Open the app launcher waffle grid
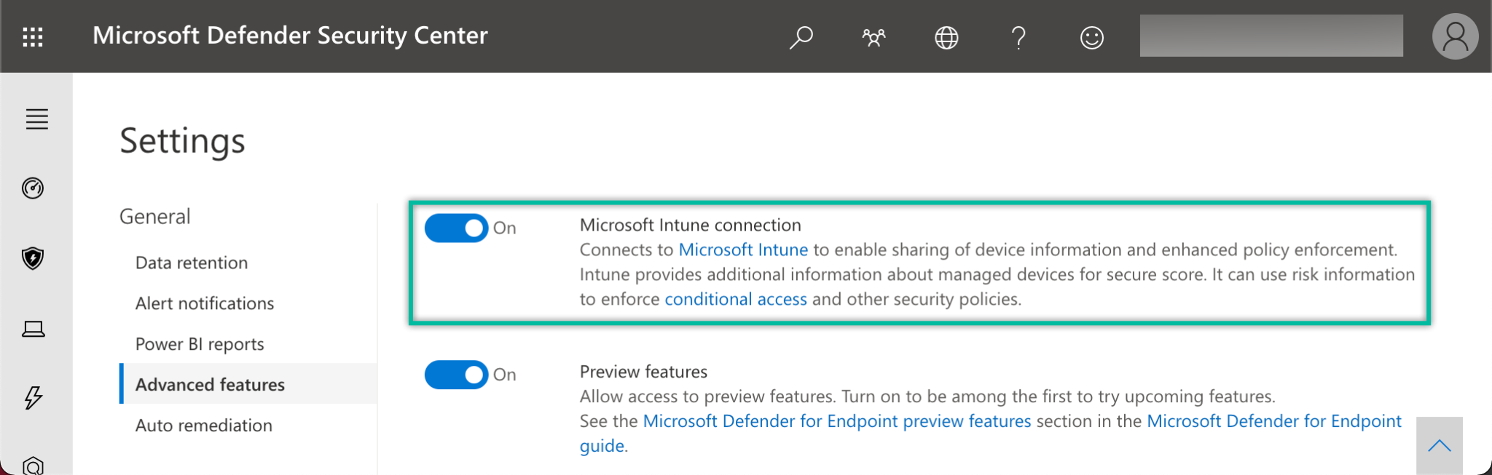This screenshot has height=475, width=1492. tap(33, 36)
